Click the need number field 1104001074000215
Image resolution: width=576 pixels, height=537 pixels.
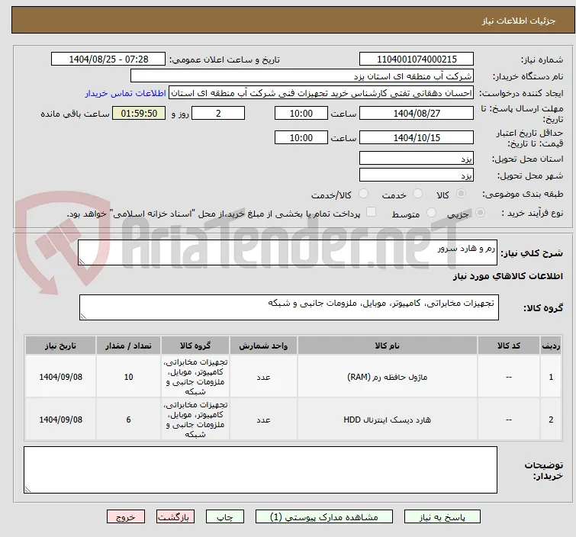pyautogui.click(x=417, y=59)
